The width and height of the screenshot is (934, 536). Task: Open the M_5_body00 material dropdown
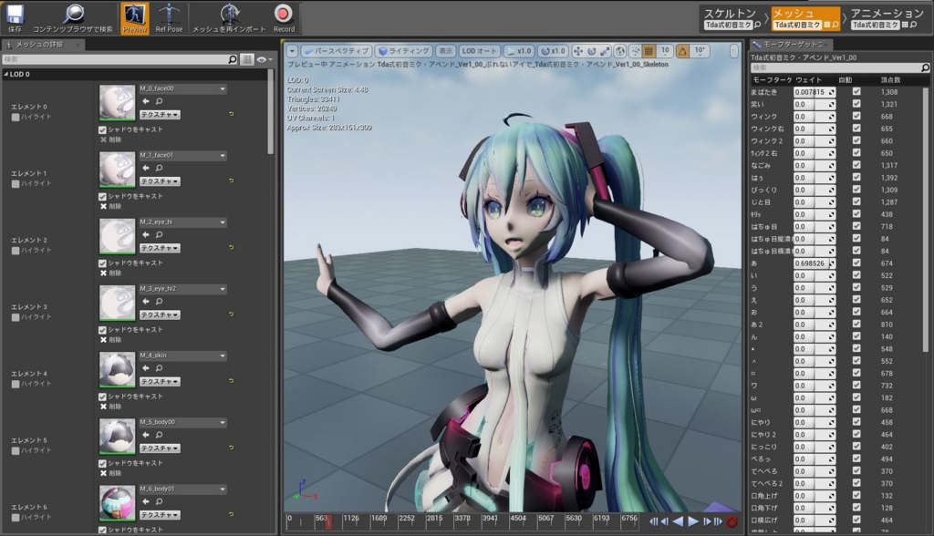[x=182, y=422]
